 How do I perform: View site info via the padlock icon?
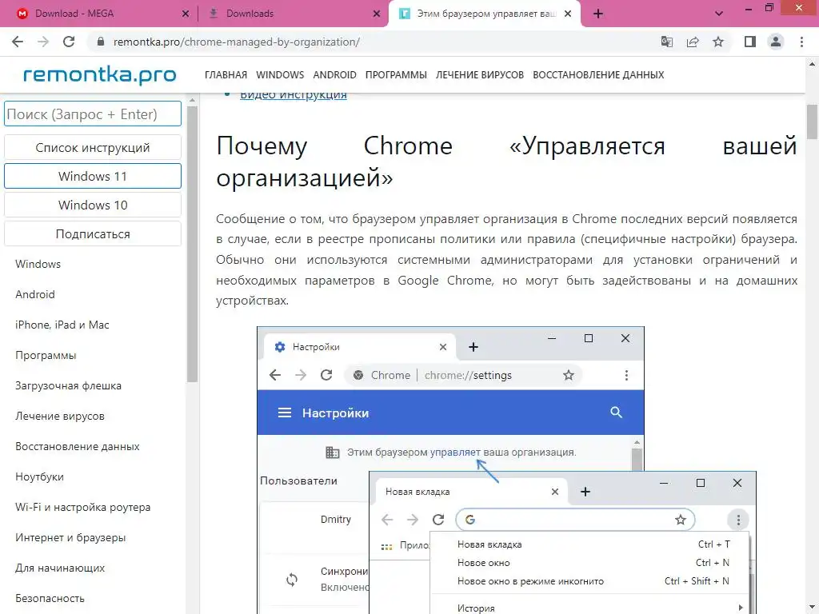tap(101, 42)
